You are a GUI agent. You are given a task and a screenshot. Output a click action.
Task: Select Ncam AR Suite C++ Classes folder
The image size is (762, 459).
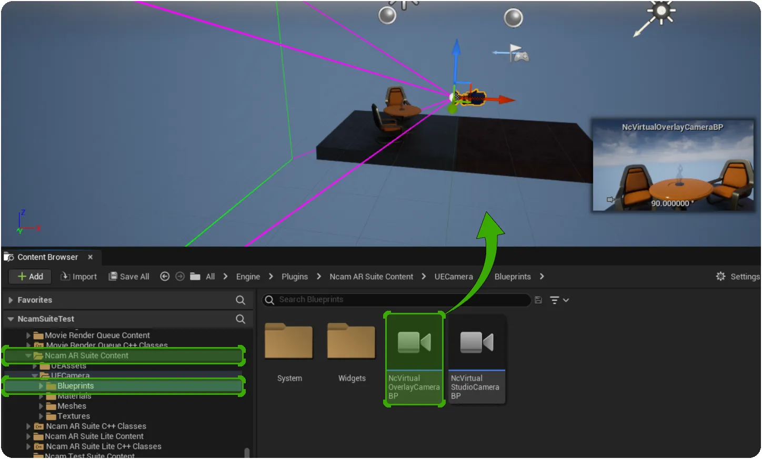coord(95,426)
